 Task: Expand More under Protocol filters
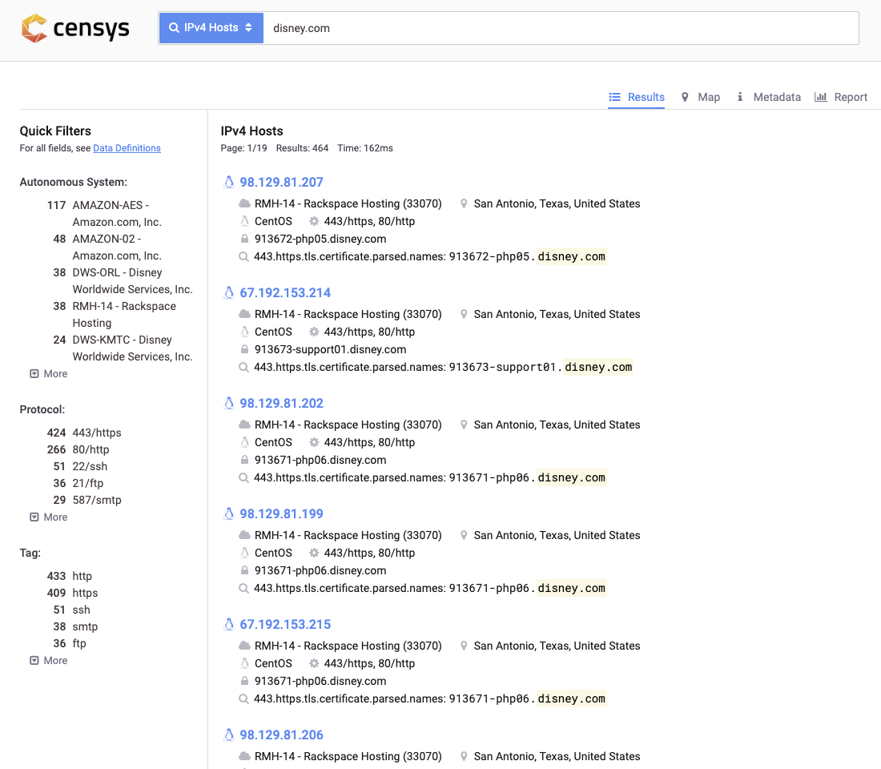click(49, 517)
